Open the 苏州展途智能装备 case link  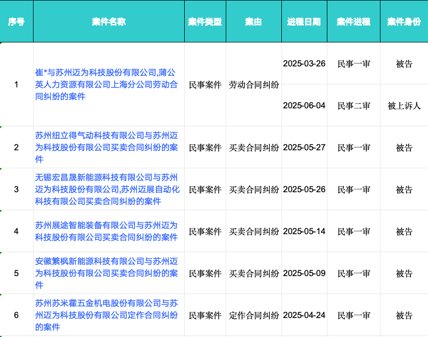click(x=107, y=231)
